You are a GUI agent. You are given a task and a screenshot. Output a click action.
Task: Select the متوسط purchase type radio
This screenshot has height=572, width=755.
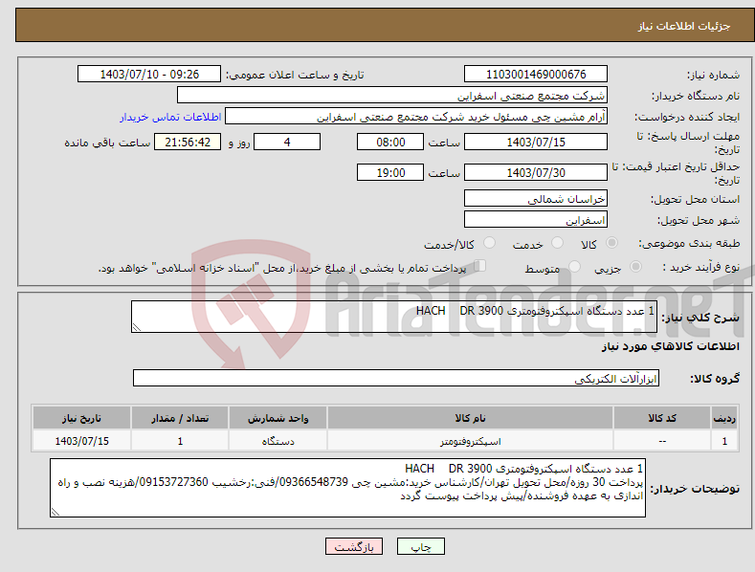coord(574,266)
